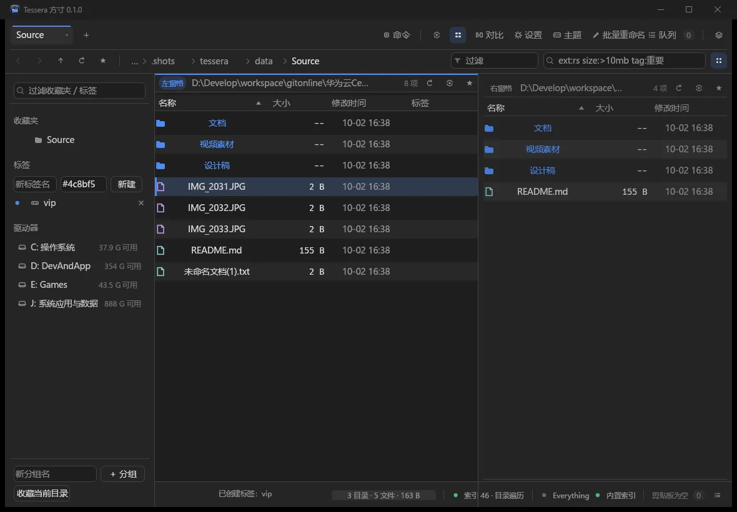The height and width of the screenshot is (512, 737).
Task: Add a new tab with the plus button
Action: click(x=86, y=35)
